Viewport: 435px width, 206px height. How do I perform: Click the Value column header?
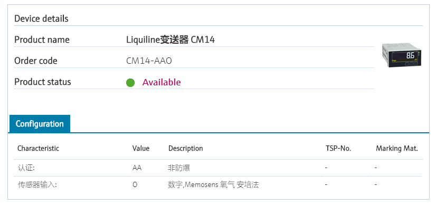tap(140, 149)
